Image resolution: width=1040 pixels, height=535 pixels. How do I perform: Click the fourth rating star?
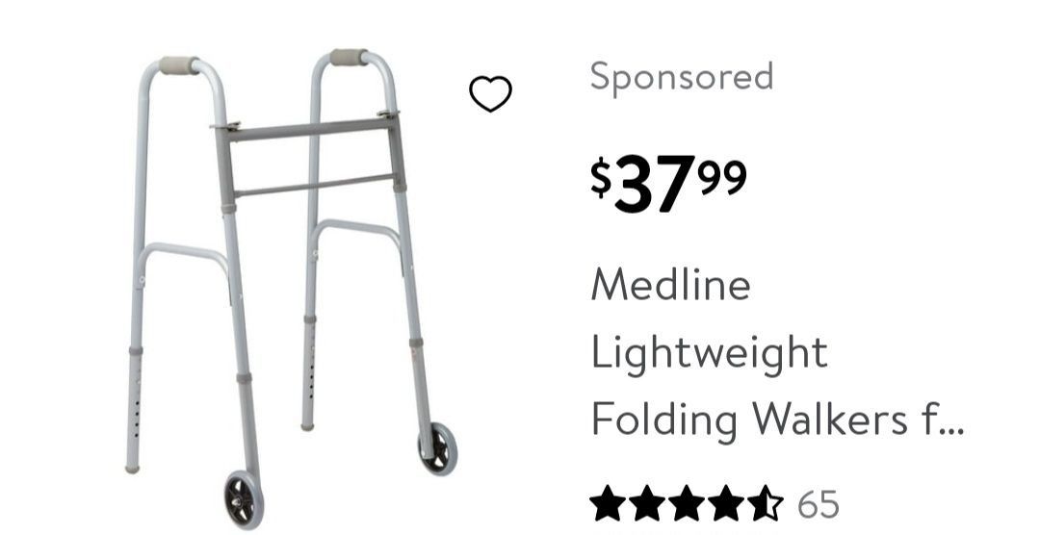(x=727, y=504)
